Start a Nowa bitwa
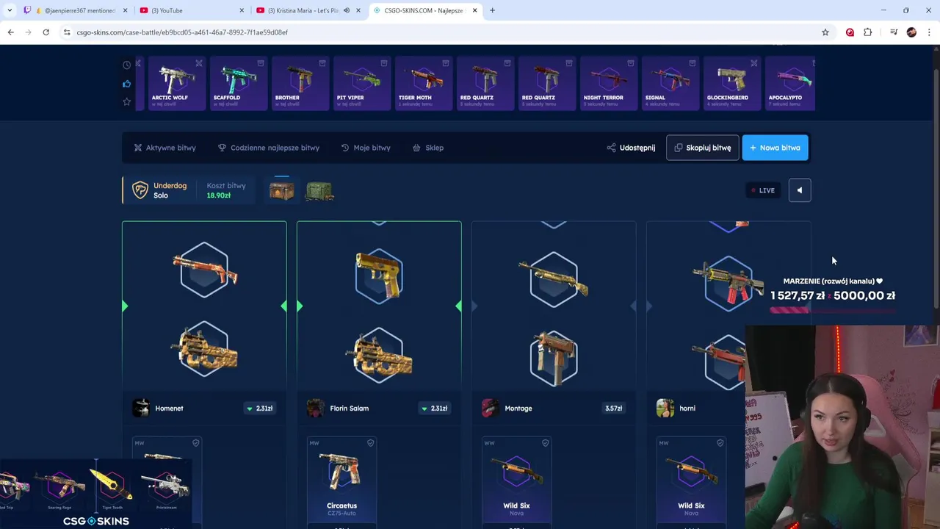 click(775, 148)
